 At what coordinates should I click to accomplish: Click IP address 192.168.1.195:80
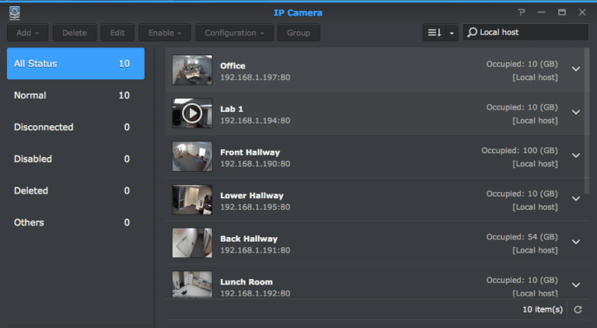pos(255,207)
